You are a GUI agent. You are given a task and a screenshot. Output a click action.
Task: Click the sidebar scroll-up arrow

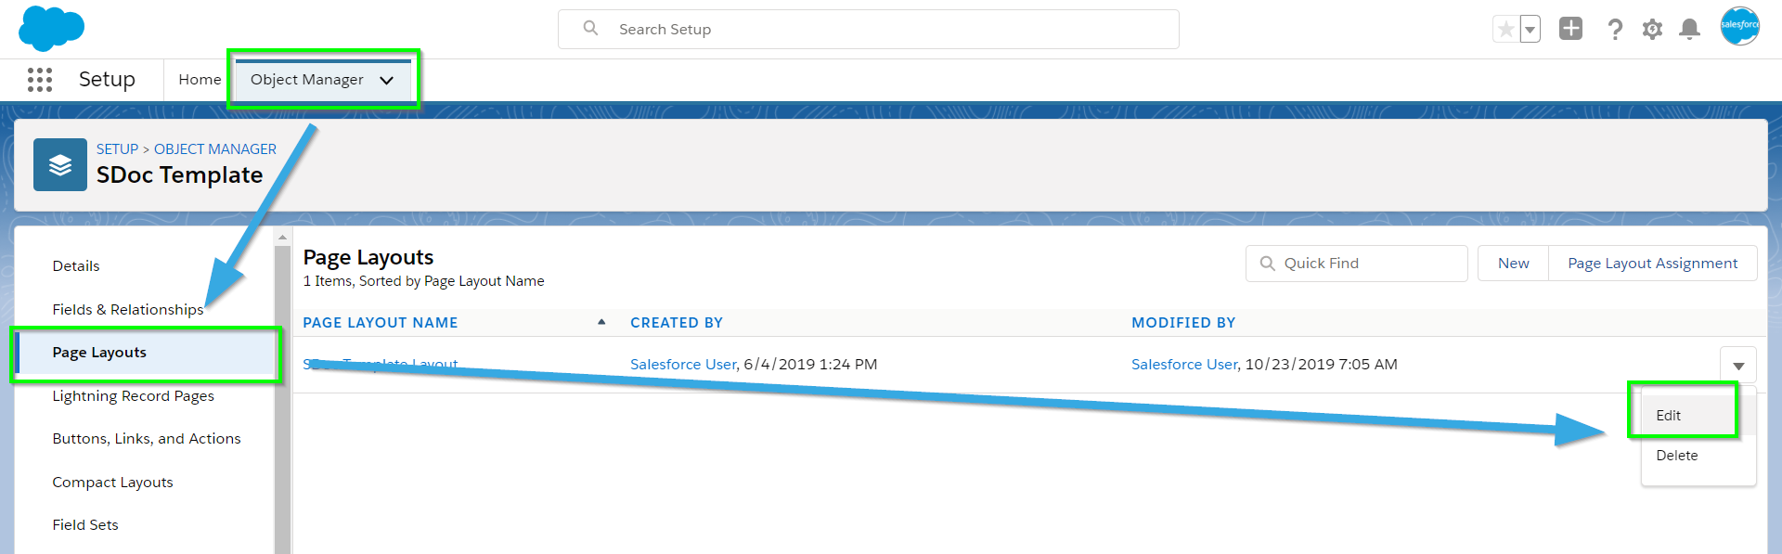pyautogui.click(x=282, y=238)
